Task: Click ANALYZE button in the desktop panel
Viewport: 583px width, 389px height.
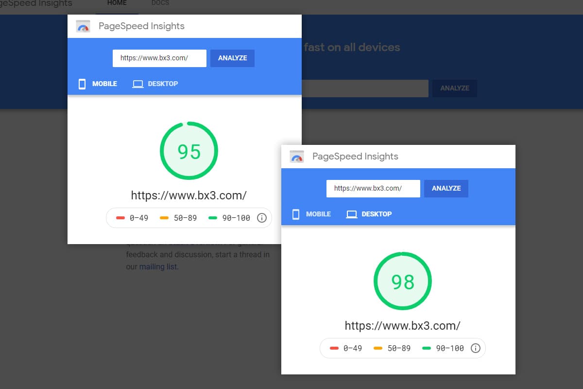Action: coord(446,188)
